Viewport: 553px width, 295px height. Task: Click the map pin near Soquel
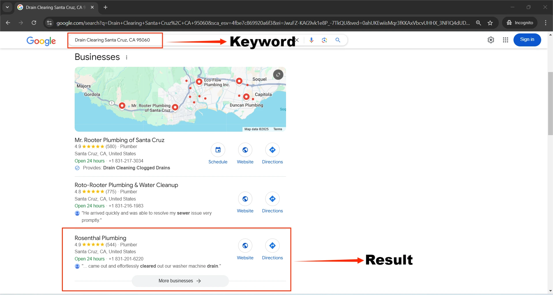[239, 81]
